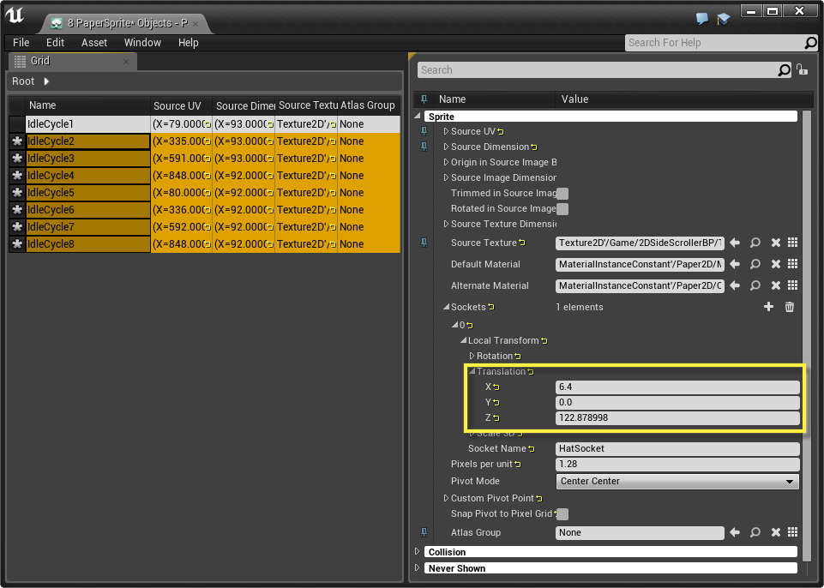Screen dimensions: 824x588
Task: Select the IdleCycle1 row
Action: 51,124
